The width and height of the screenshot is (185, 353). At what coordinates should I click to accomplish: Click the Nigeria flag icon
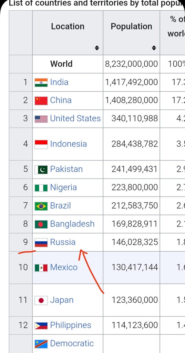(x=41, y=188)
